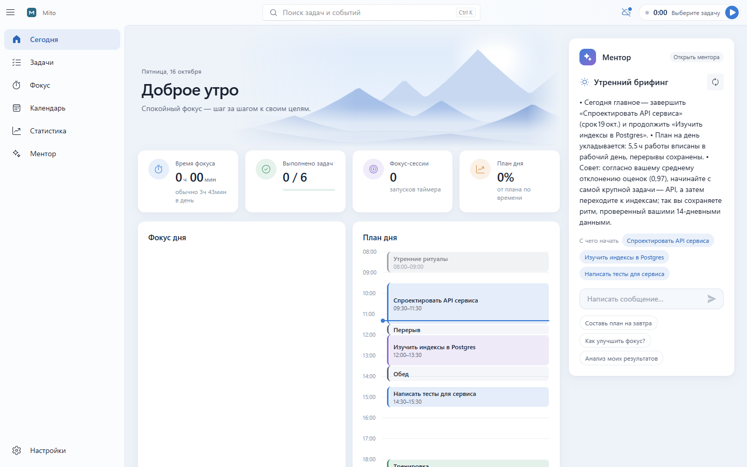The height and width of the screenshot is (467, 747).
Task: Click the focus sessions target icon
Action: click(x=374, y=169)
